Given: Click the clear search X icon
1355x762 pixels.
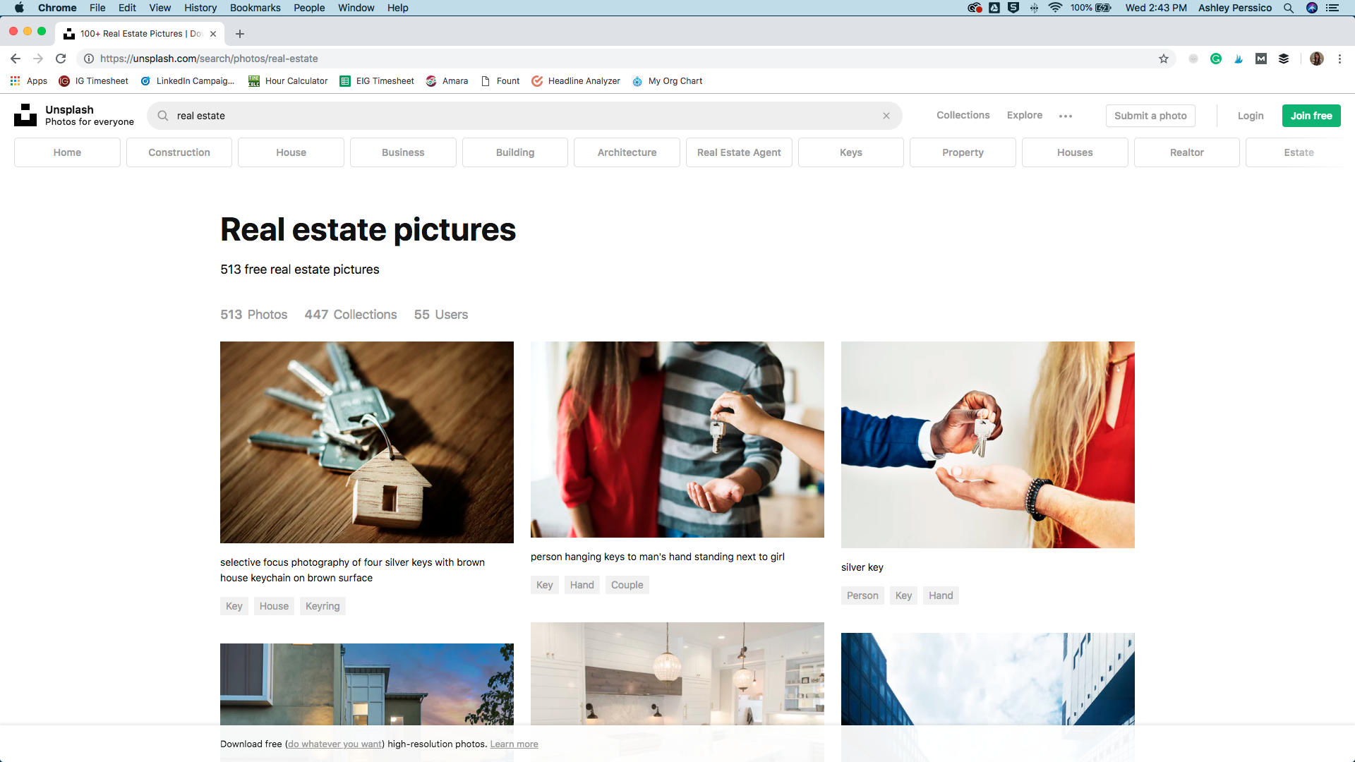Looking at the screenshot, I should pyautogui.click(x=886, y=116).
